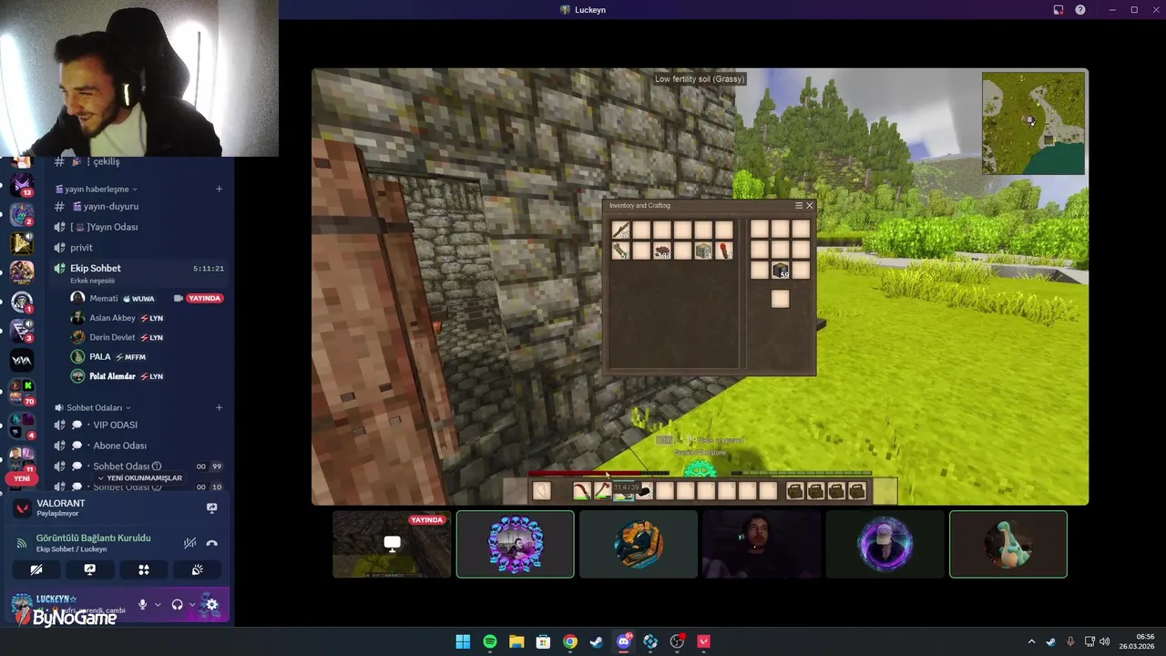This screenshot has width=1166, height=656.
Task: Open File Explorer from the taskbar
Action: click(x=517, y=641)
